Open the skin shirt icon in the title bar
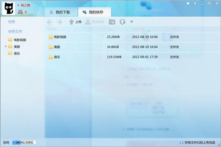This screenshot has width=221, height=147. pos(188,4)
